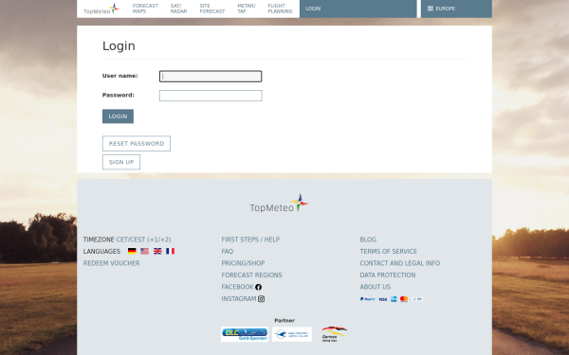569x355 pixels.
Task: Click the Visa payment icon
Action: 383,299
